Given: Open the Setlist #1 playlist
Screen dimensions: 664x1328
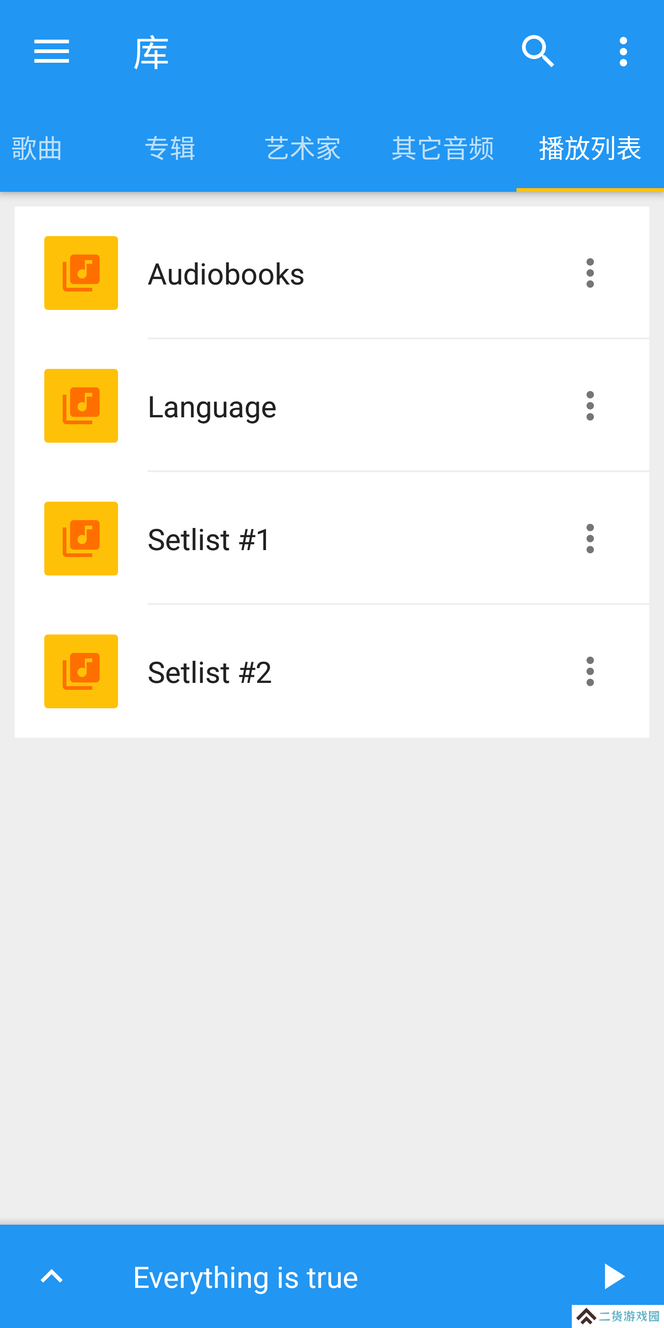Looking at the screenshot, I should click(x=332, y=538).
